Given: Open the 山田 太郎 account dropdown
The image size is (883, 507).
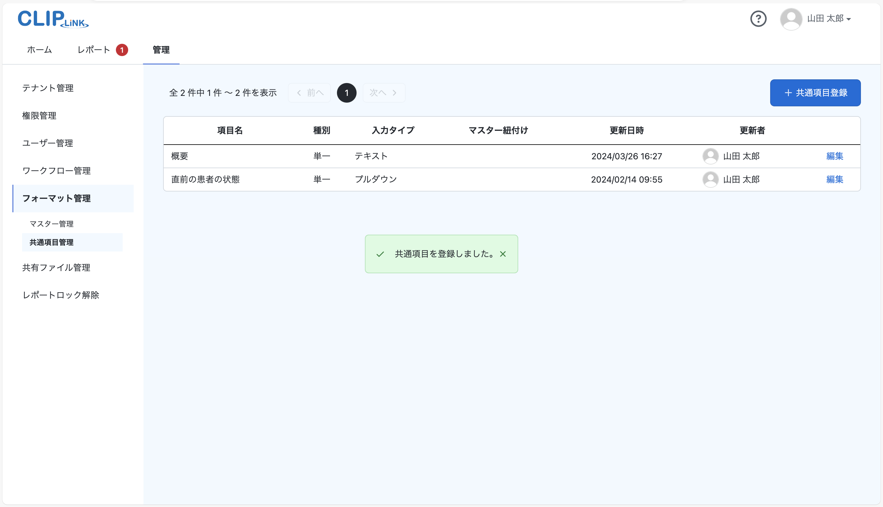Looking at the screenshot, I should (x=828, y=19).
